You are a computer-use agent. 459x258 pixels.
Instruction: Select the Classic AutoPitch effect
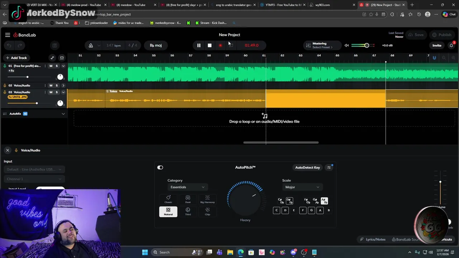[x=168, y=199]
